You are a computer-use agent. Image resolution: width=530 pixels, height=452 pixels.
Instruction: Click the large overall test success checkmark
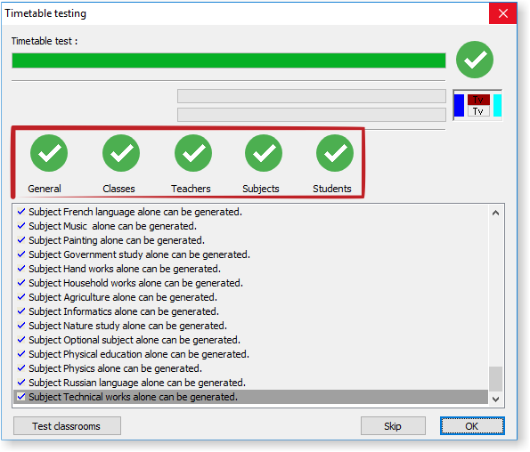tap(475, 60)
